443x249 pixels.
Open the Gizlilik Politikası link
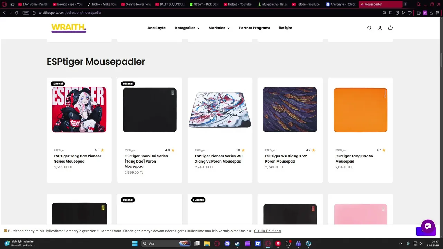pos(268,231)
